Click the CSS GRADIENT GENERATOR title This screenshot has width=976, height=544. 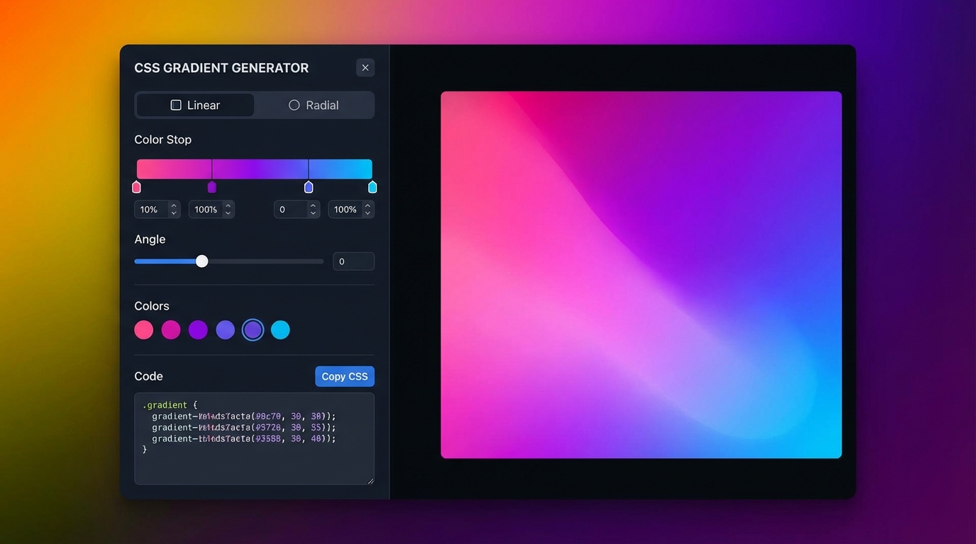click(x=221, y=67)
